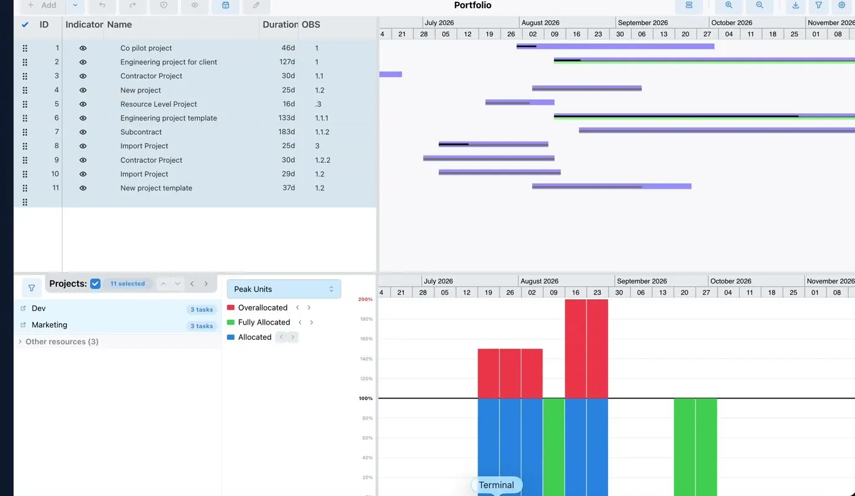Screen dimensions: 855x496
Task: Go to previous Fully Allocated period
Action: point(300,323)
